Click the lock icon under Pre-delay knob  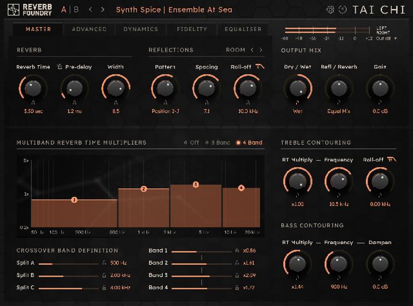pos(75,103)
